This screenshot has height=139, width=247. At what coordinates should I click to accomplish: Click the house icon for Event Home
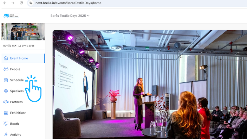[x=6, y=58]
